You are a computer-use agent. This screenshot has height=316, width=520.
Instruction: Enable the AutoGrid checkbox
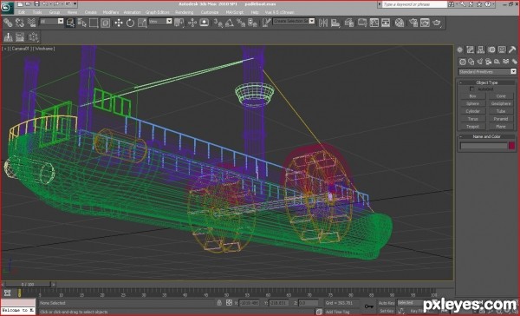pos(472,89)
